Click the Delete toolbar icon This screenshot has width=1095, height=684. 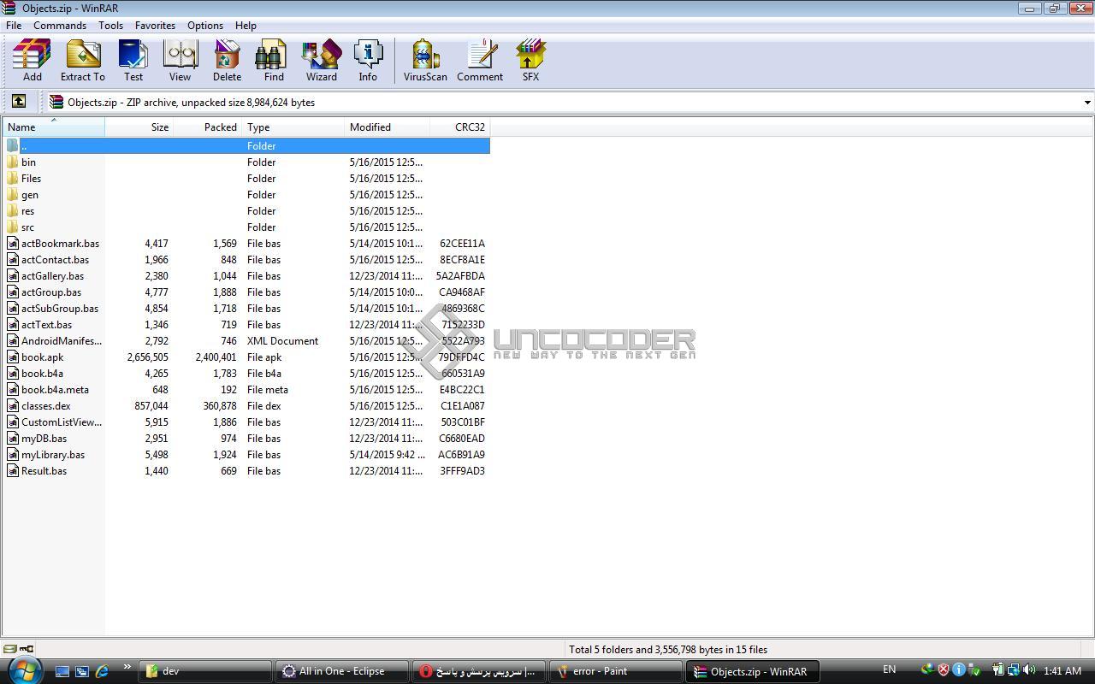[227, 60]
